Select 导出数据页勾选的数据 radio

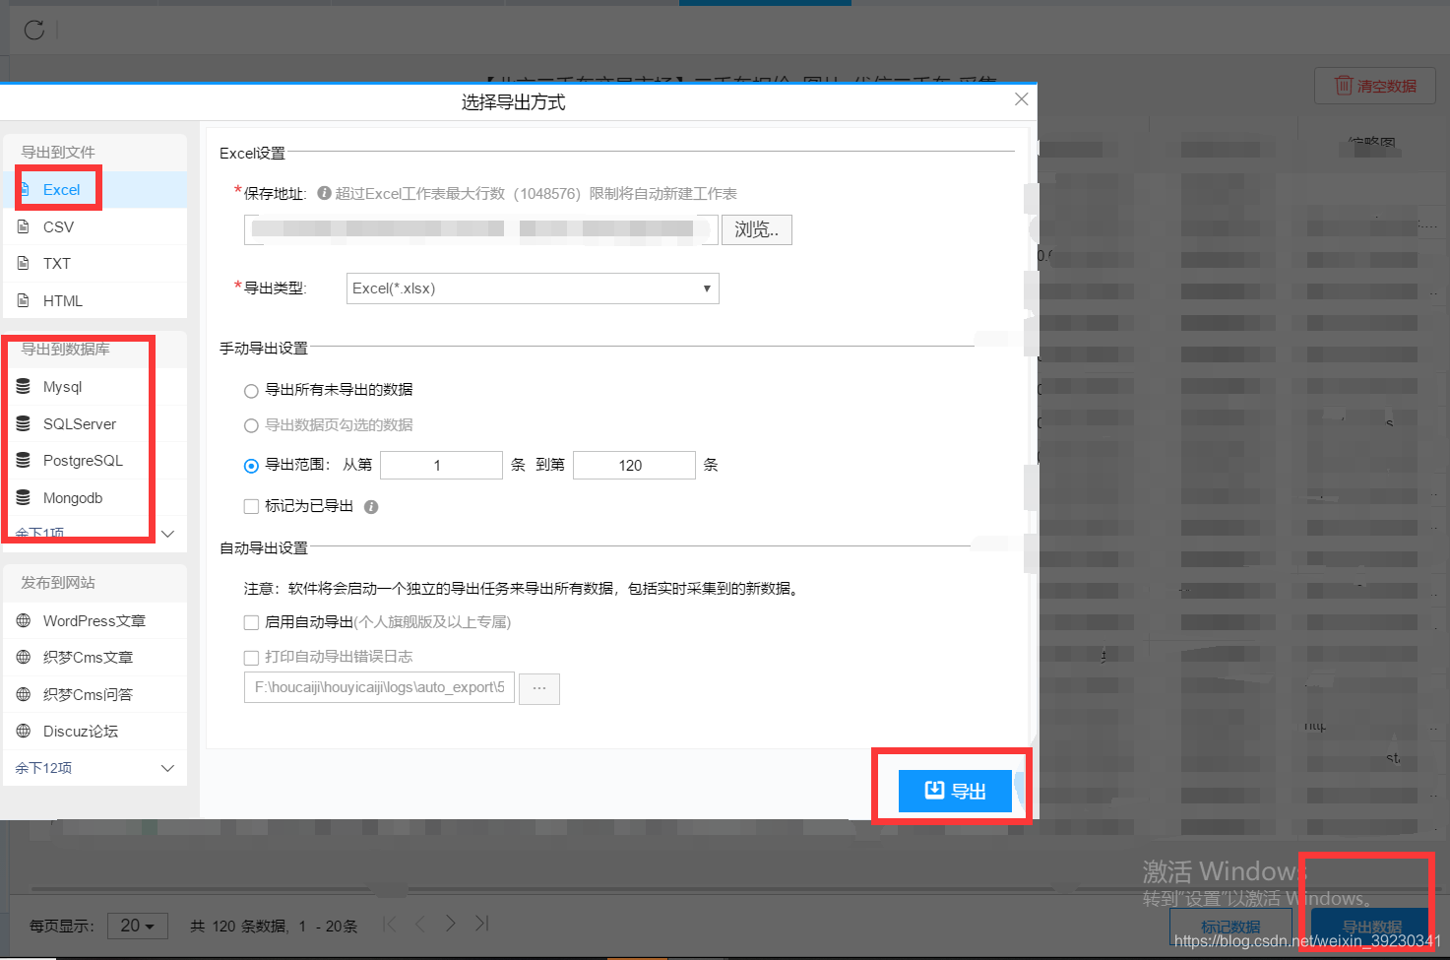[x=251, y=425]
